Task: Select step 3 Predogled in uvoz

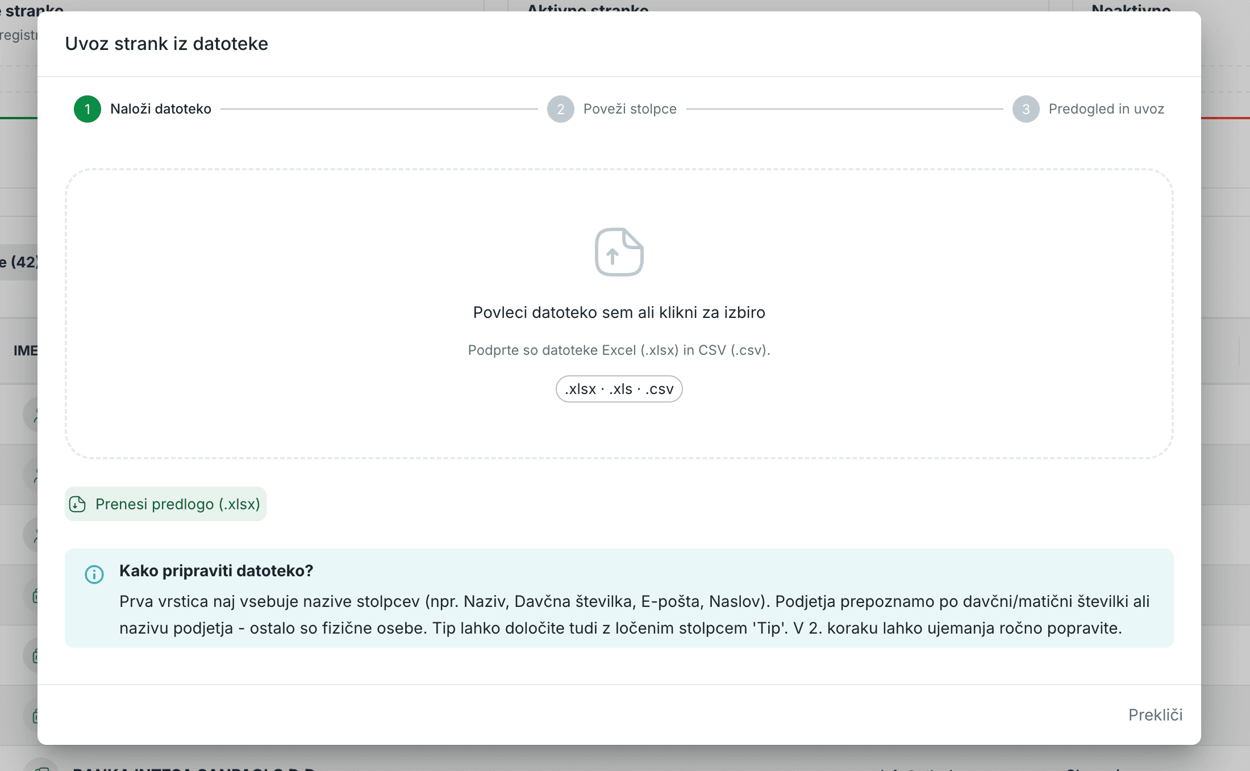Action: pyautogui.click(x=1088, y=109)
